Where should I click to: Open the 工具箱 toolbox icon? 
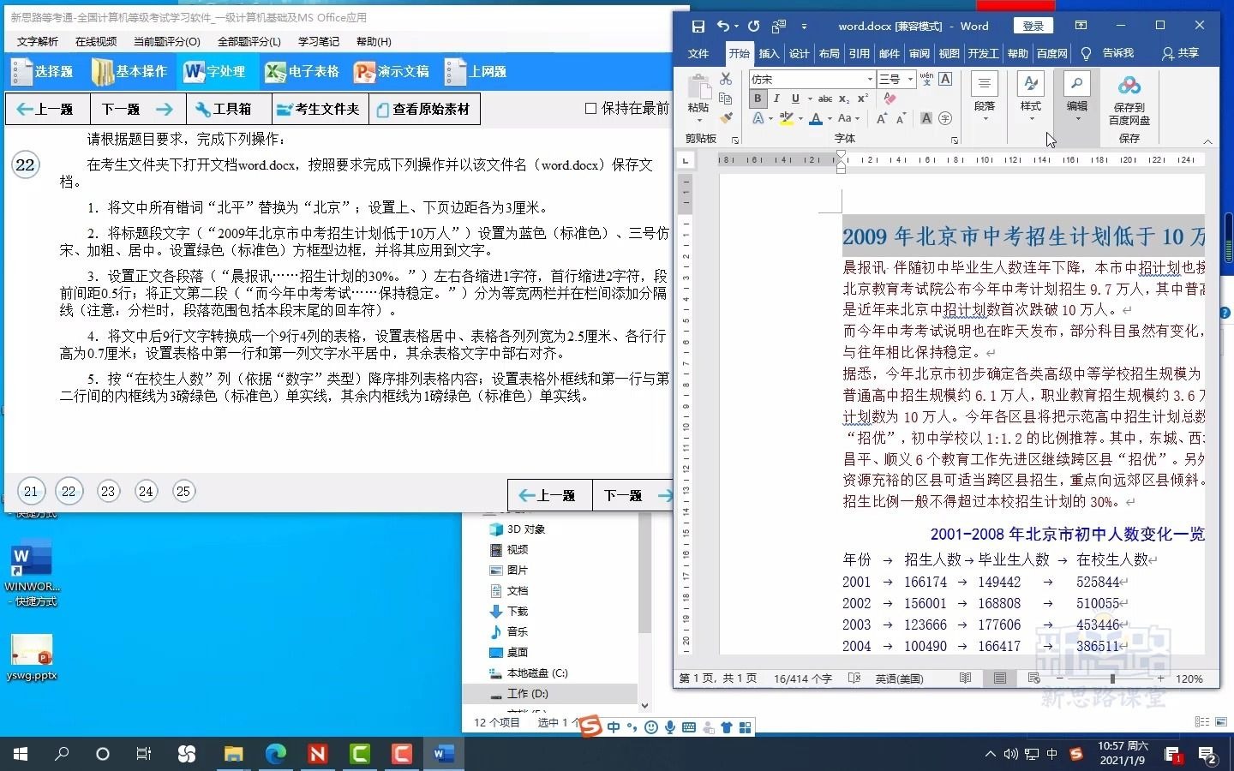click(225, 109)
